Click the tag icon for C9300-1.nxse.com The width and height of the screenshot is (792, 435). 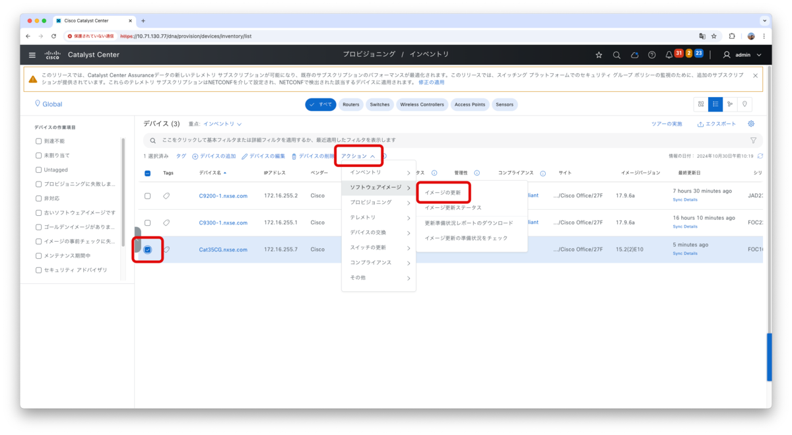click(x=167, y=222)
